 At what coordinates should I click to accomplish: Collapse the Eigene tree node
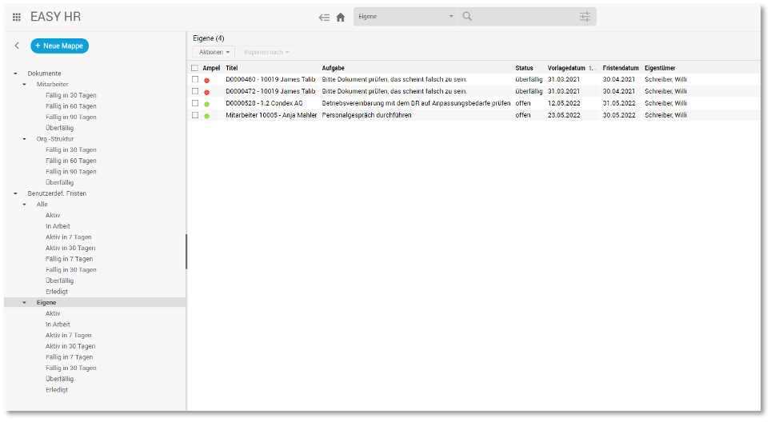tap(25, 303)
